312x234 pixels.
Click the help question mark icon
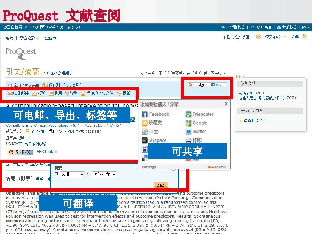304,36
